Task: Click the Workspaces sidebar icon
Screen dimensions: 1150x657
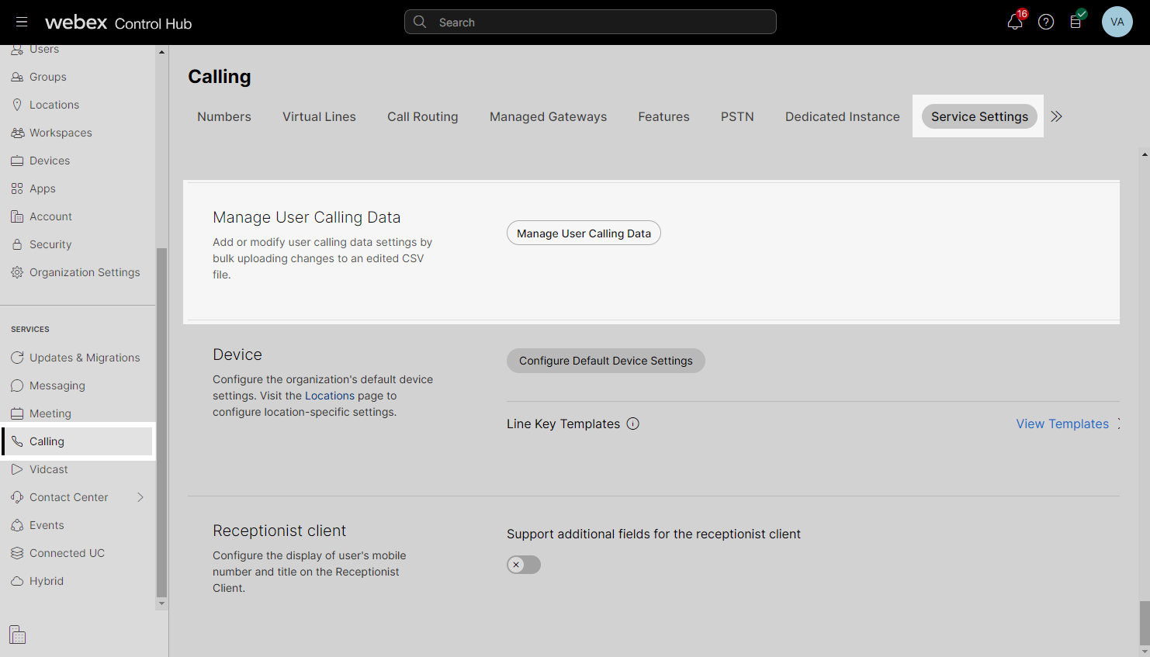Action: point(17,133)
